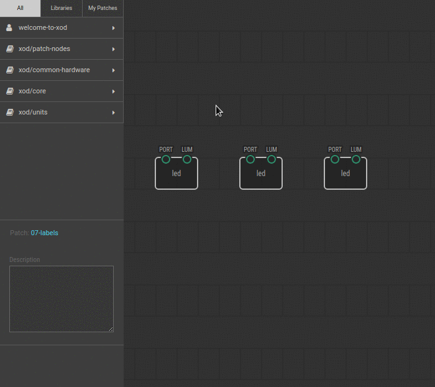
Task: Click PORT pin on the middle led node
Action: tap(250, 159)
